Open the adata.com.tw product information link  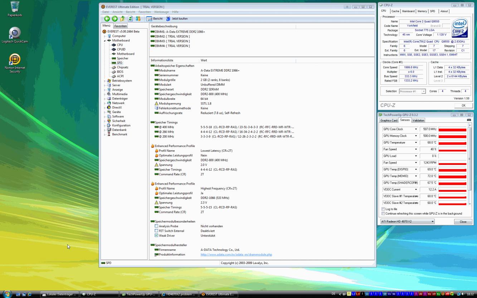[x=236, y=255]
